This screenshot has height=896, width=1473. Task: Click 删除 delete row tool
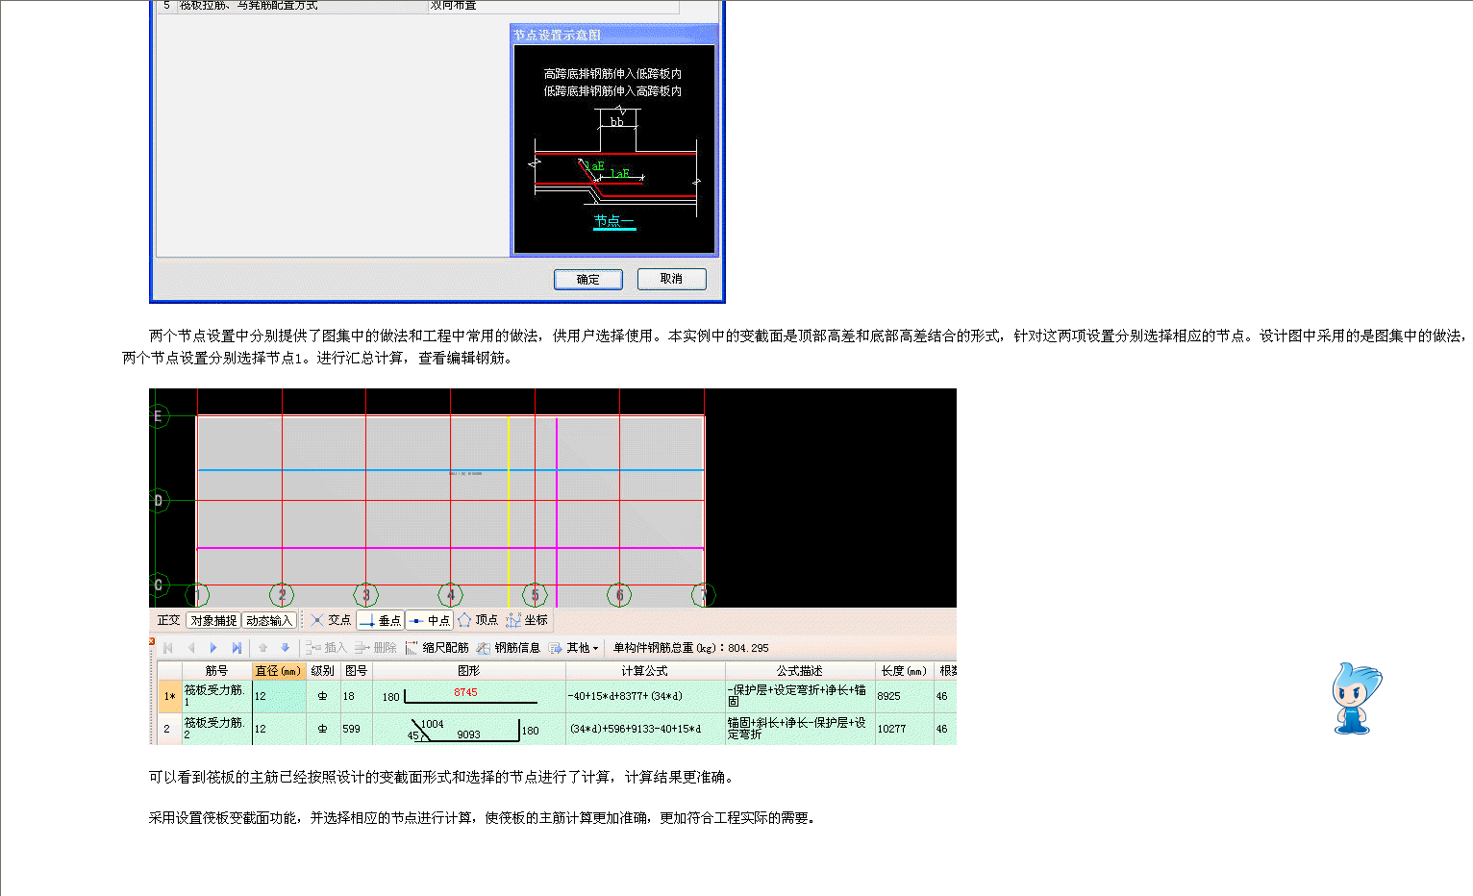pos(375,648)
